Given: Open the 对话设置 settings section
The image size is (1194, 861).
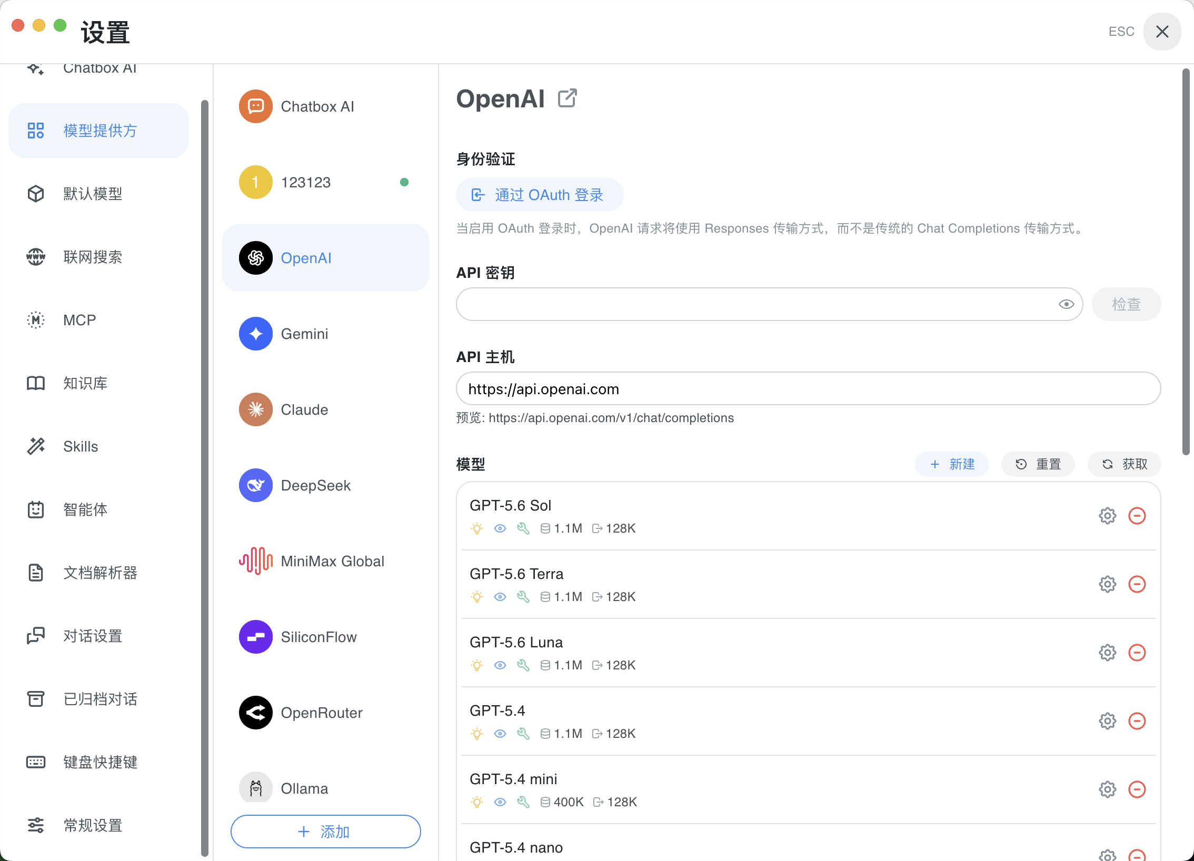Looking at the screenshot, I should pos(98,636).
